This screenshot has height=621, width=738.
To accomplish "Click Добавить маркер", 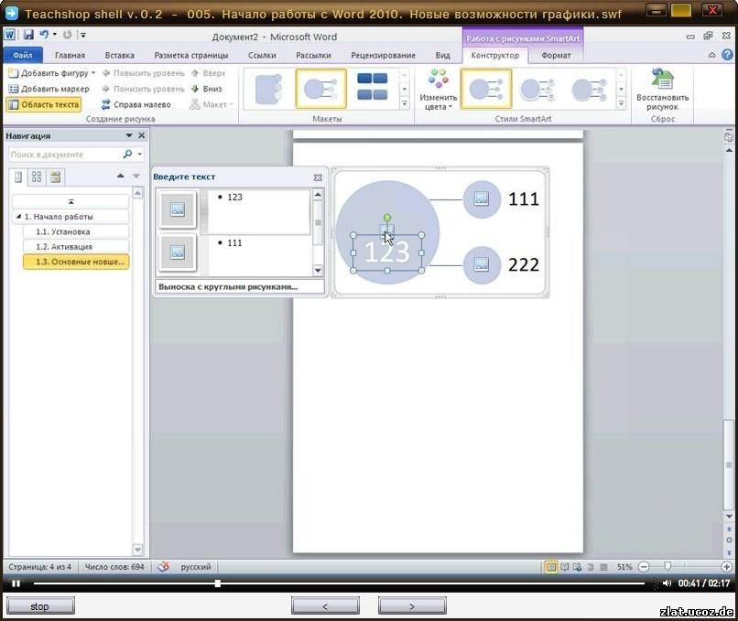I will pos(49,89).
